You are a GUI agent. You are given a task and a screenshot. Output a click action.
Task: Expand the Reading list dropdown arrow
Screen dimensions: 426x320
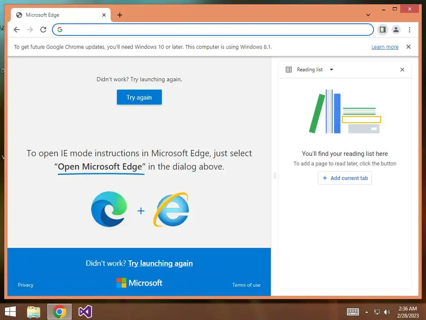332,70
